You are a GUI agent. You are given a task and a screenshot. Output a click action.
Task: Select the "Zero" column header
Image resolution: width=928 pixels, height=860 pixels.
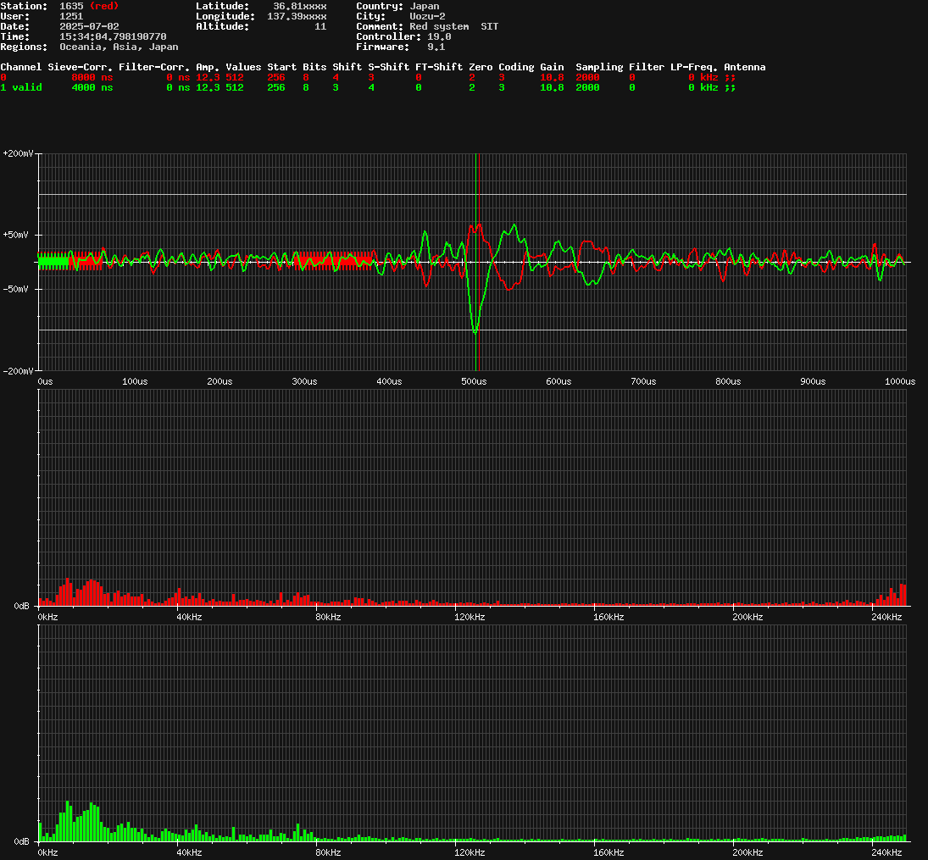click(481, 67)
